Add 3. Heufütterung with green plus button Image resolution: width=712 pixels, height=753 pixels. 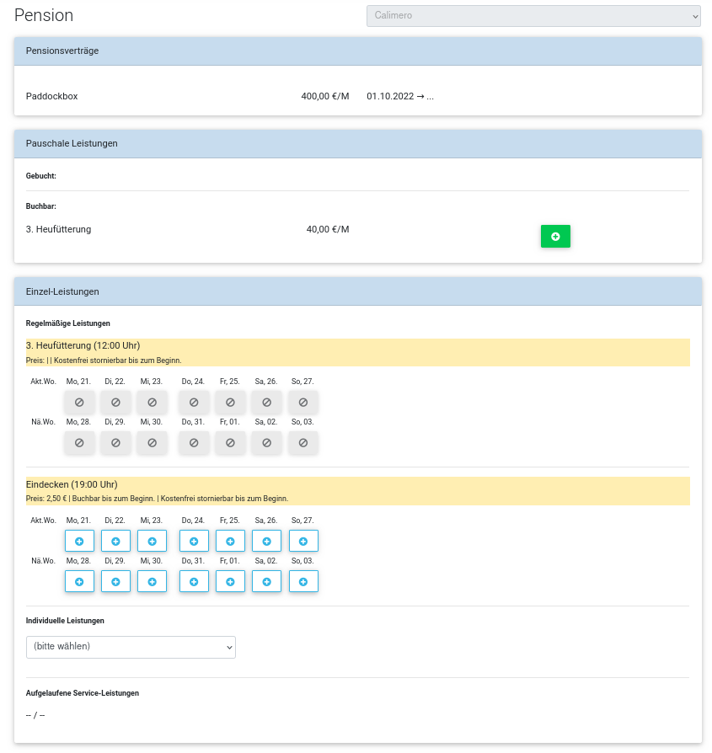(x=555, y=237)
